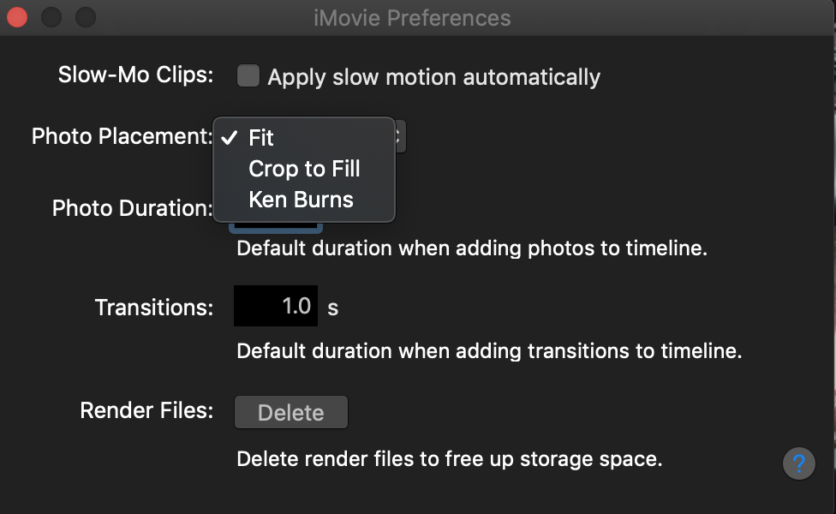Choose Crop to Fill placement option
This screenshot has height=514, width=836.
pos(304,169)
